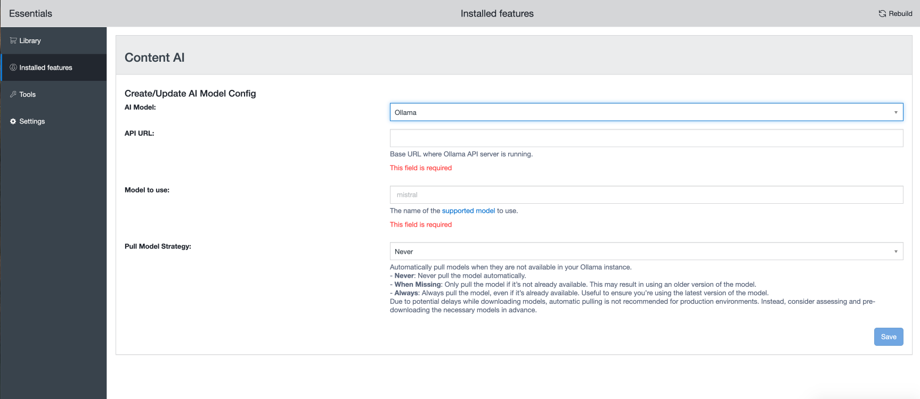Open the Settings sidebar item
Viewport: 920px width, 399px height.
tap(32, 121)
